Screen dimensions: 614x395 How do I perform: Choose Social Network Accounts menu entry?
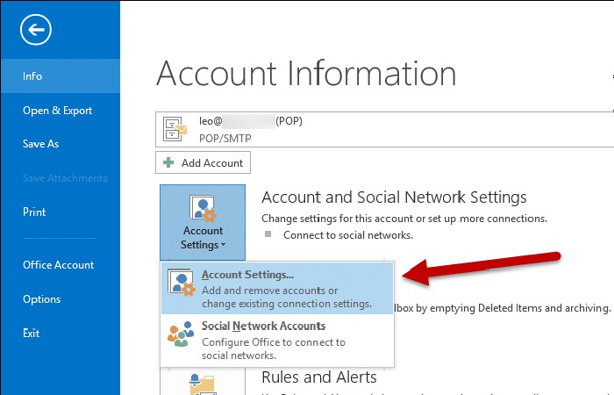click(277, 341)
